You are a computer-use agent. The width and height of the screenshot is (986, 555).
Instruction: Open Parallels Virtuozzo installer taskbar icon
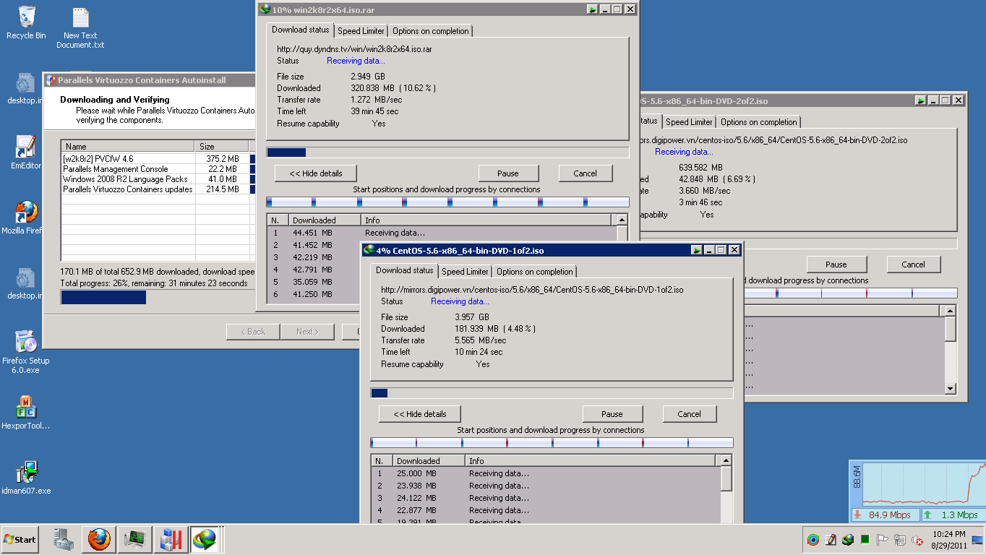[x=171, y=539]
